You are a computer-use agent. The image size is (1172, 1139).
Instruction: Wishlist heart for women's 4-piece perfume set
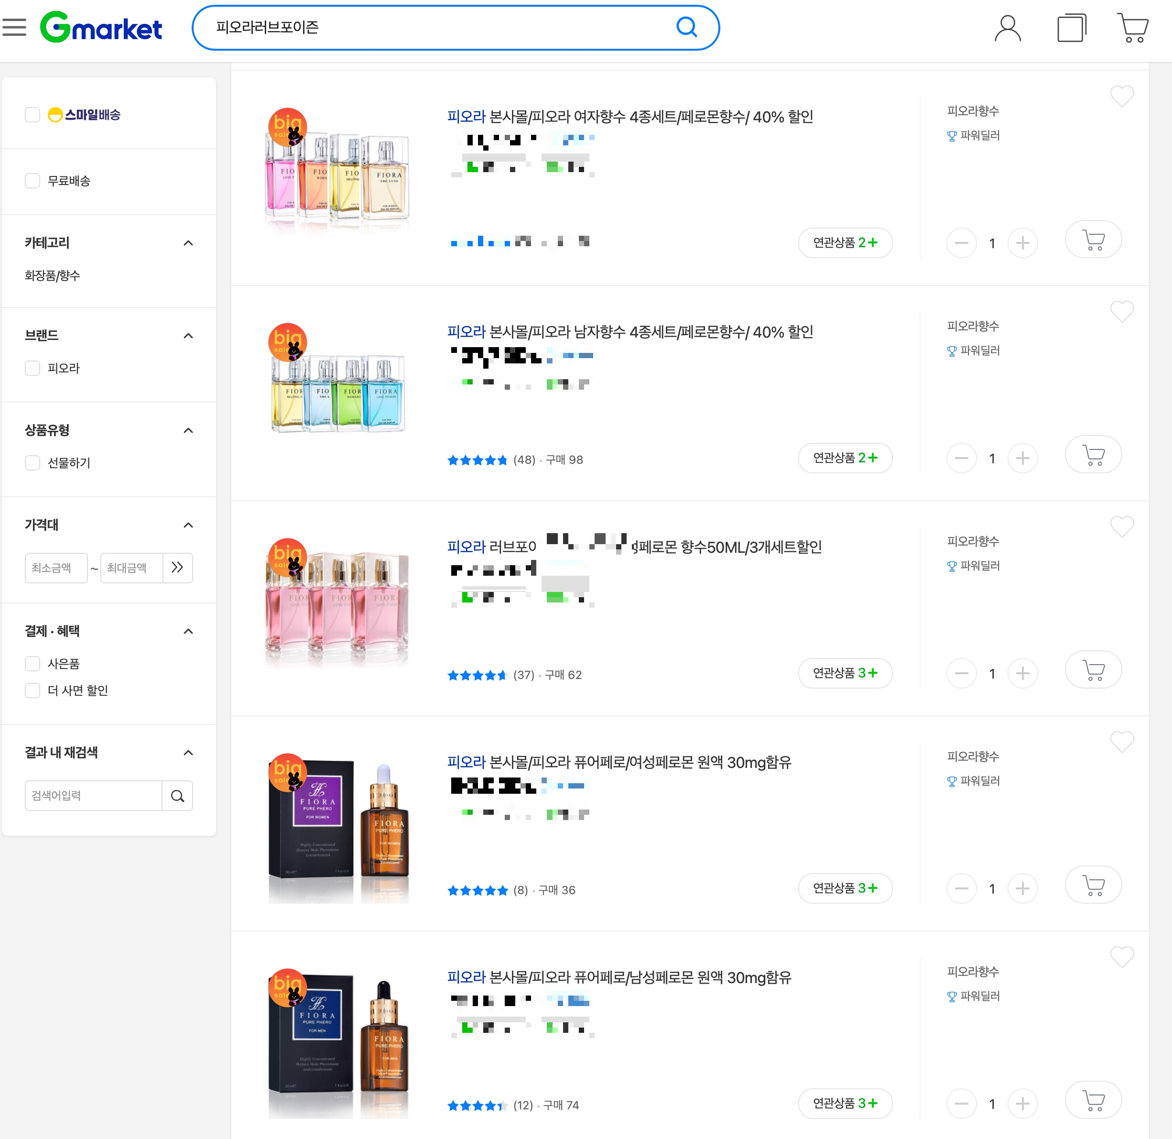tap(1121, 96)
